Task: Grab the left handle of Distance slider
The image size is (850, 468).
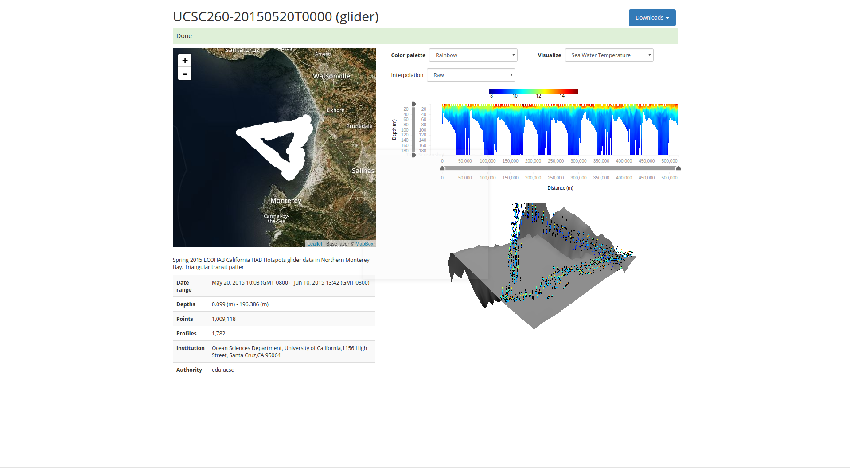Action: coord(442,168)
